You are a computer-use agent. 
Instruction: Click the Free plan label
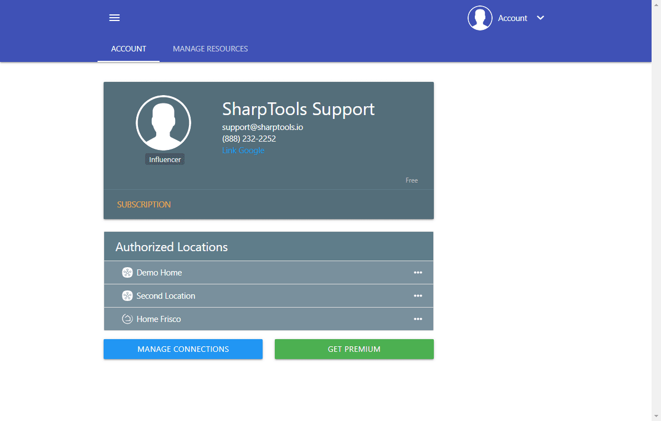(412, 180)
